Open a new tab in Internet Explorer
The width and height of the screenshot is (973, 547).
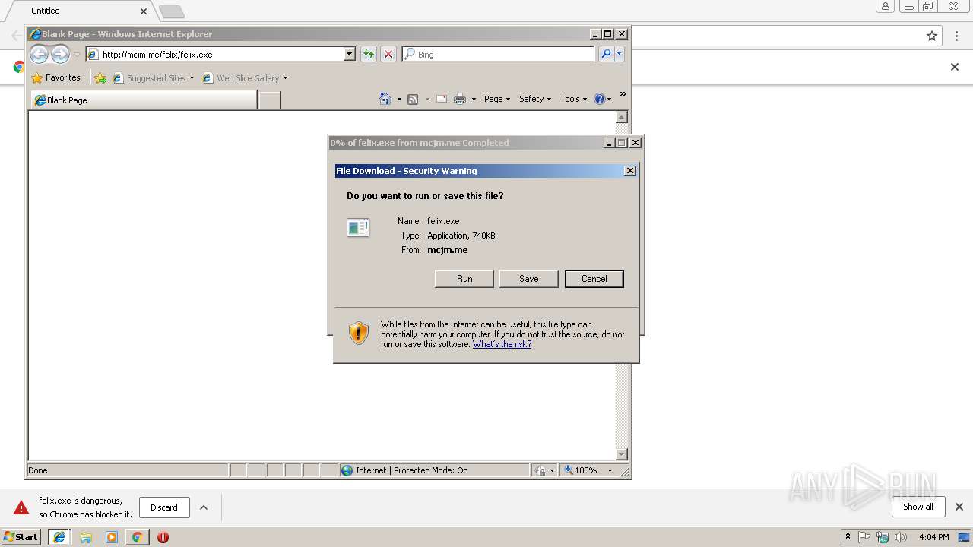pyautogui.click(x=269, y=100)
